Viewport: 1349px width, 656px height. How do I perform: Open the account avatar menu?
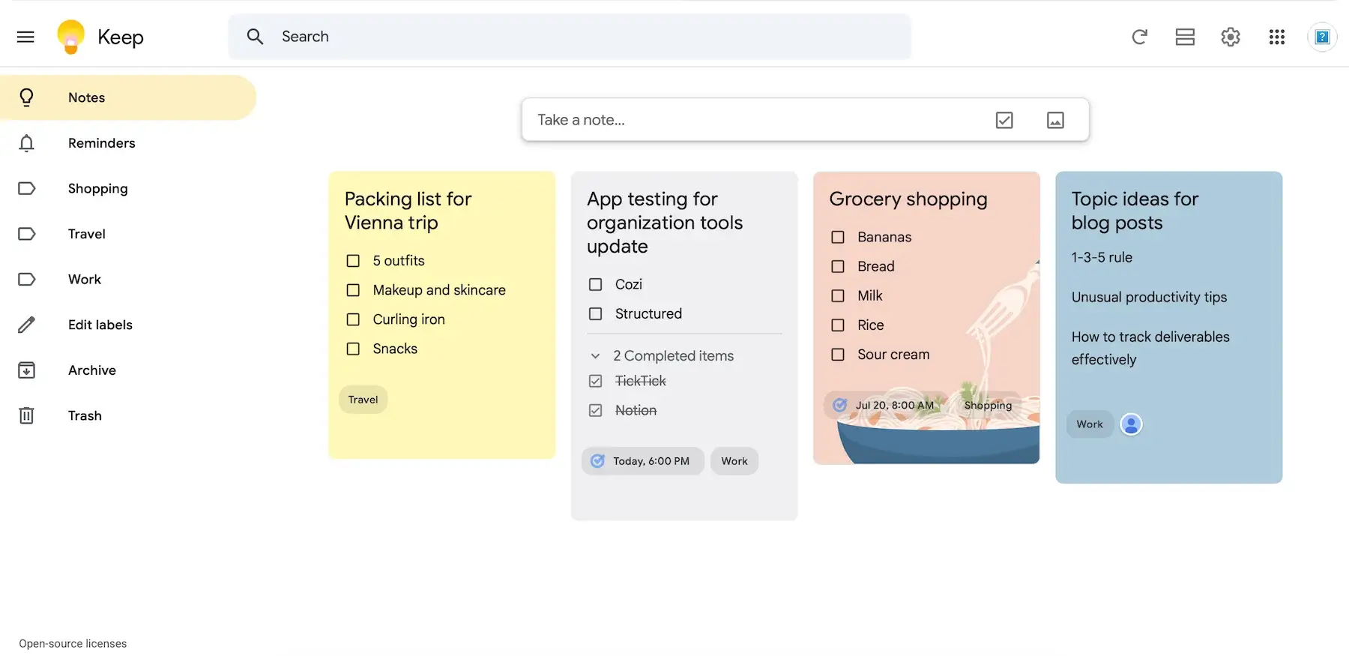coord(1322,37)
